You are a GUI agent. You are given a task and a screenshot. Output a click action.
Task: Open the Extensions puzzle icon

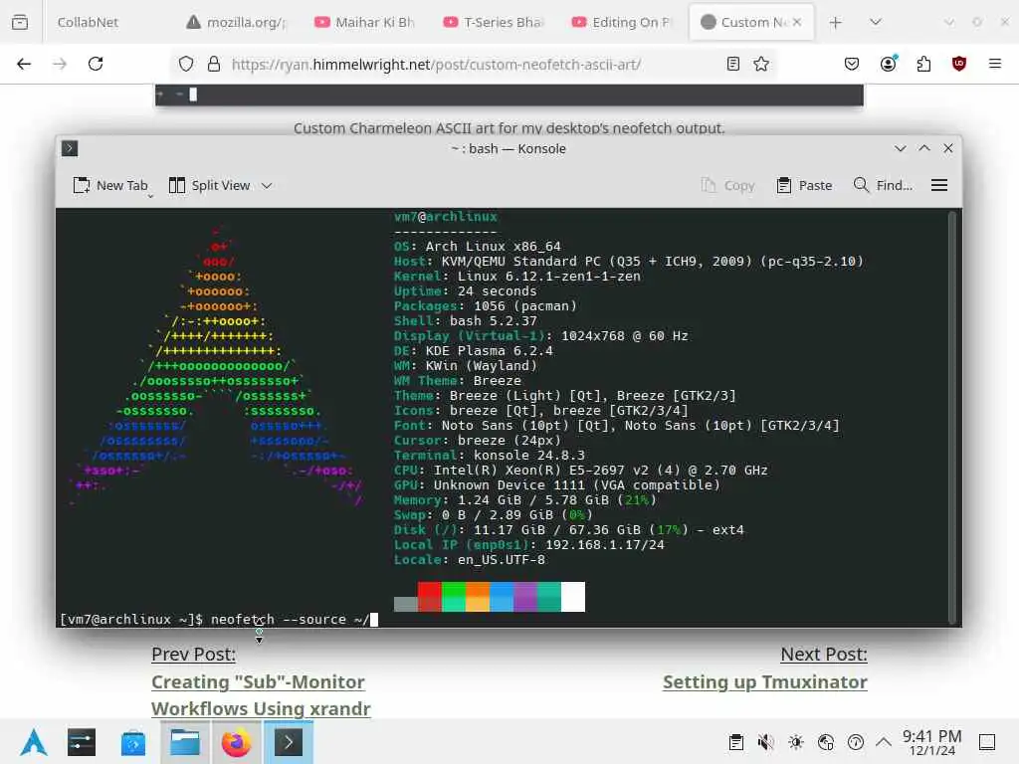pos(923,64)
